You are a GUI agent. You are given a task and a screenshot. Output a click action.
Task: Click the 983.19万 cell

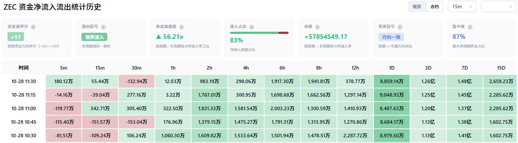pos(209,81)
